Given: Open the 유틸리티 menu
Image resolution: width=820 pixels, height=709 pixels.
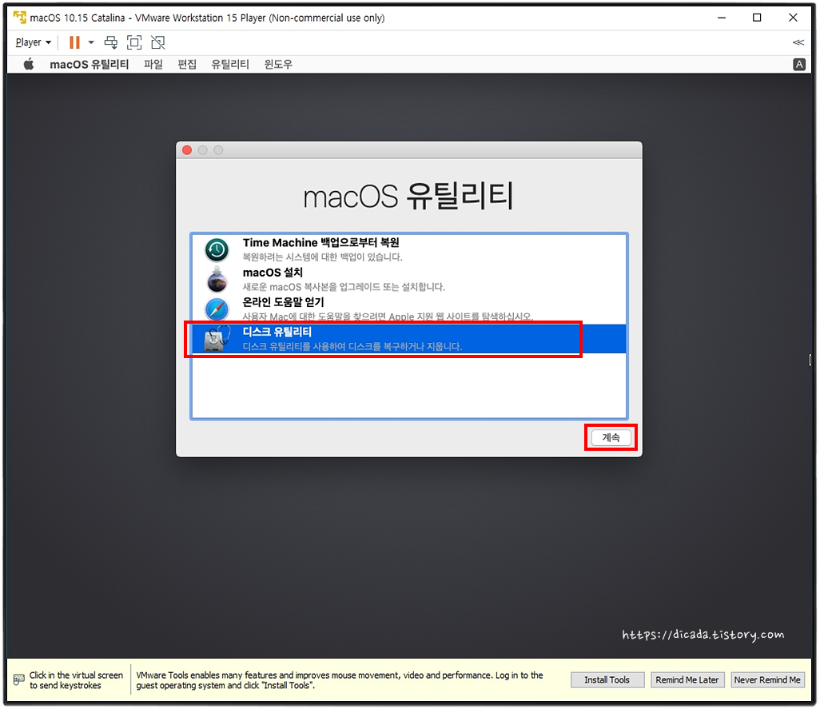Looking at the screenshot, I should click(230, 64).
